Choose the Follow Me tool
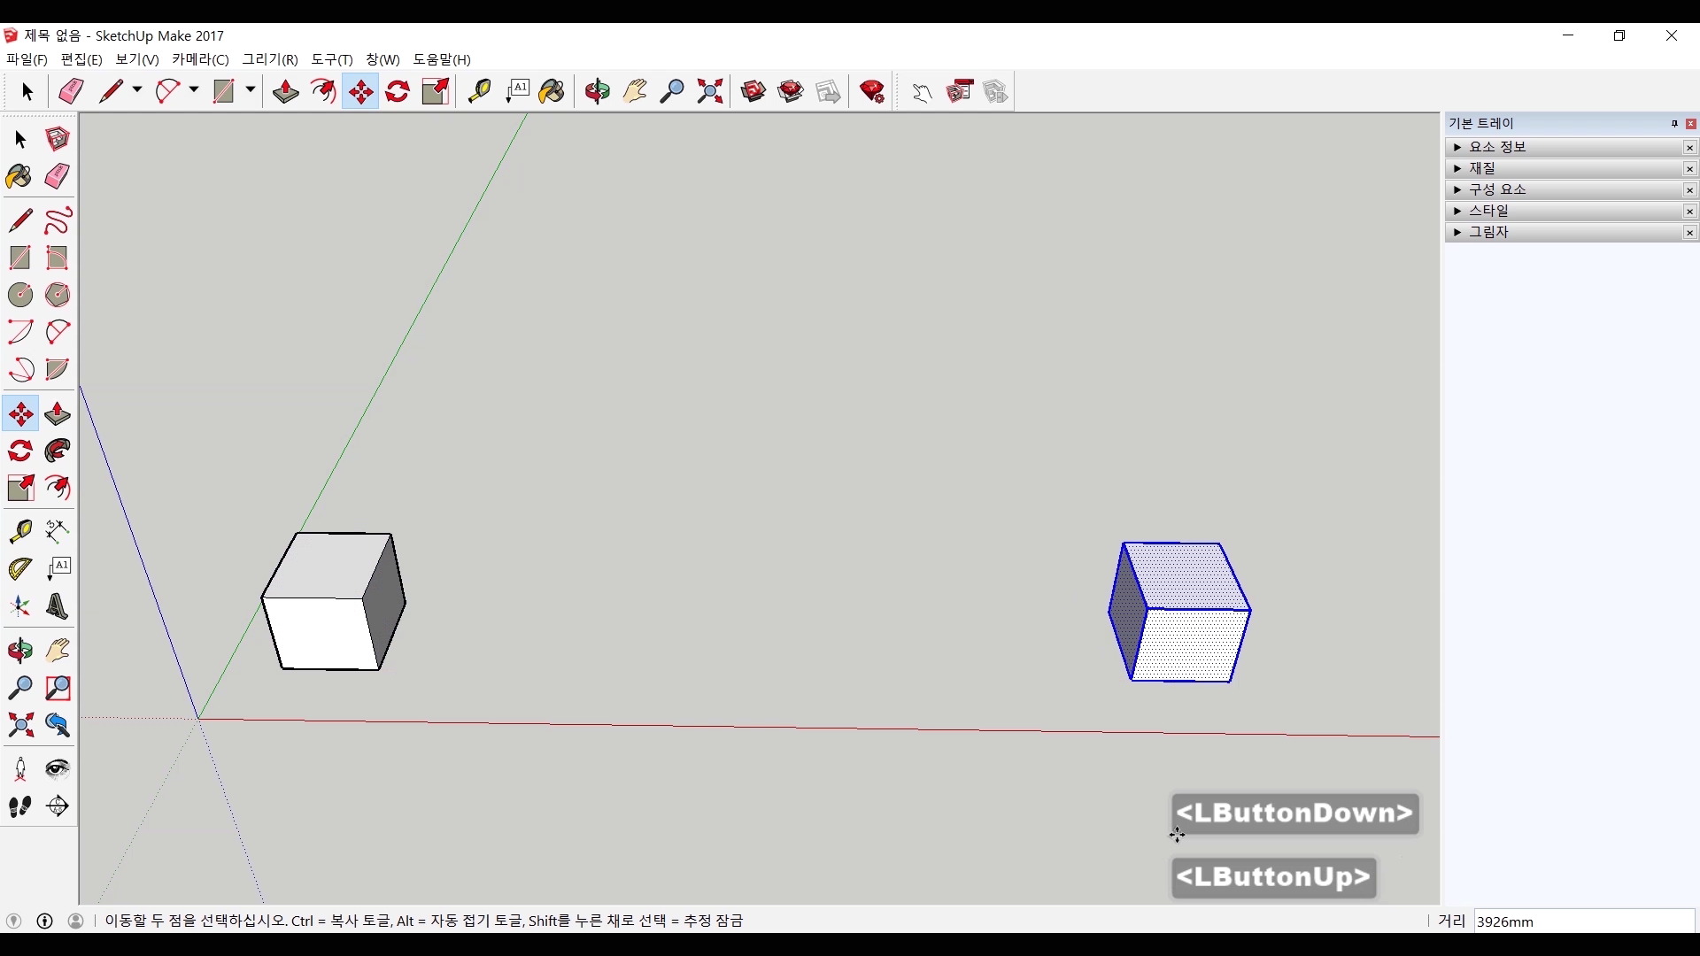This screenshot has width=1700, height=956. point(58,451)
